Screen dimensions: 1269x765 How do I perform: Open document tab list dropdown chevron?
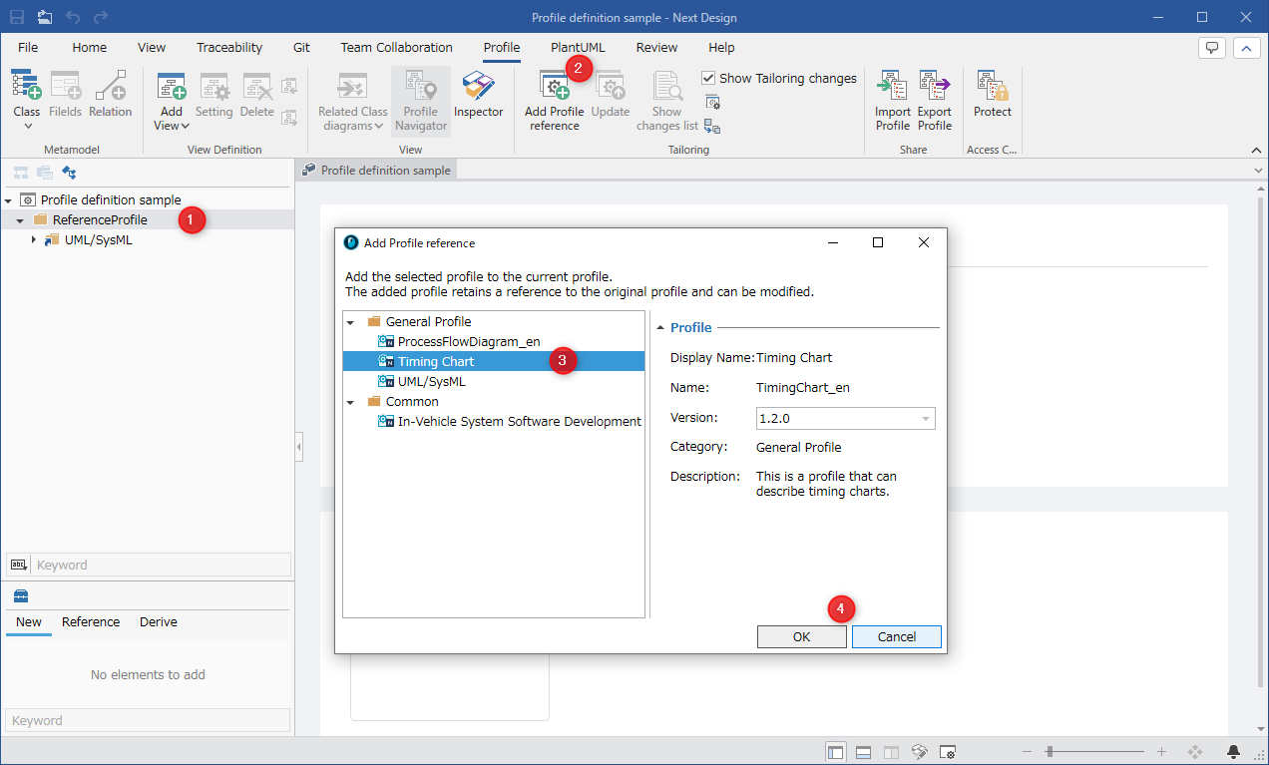(1258, 171)
